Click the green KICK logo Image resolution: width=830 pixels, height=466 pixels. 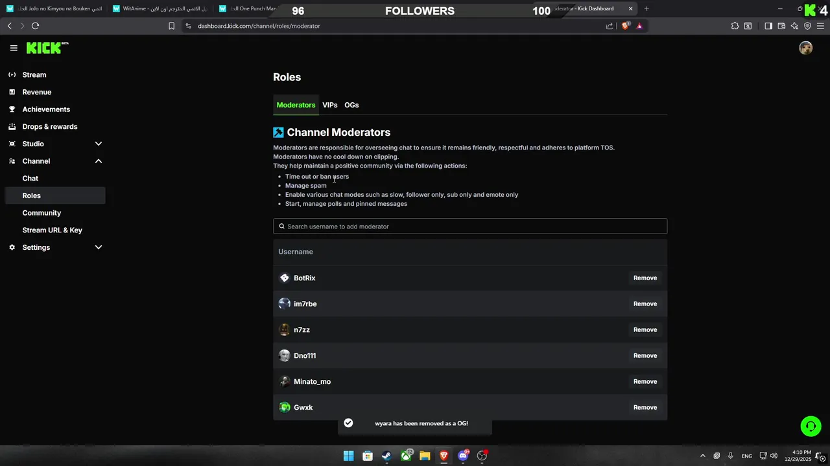47,48
